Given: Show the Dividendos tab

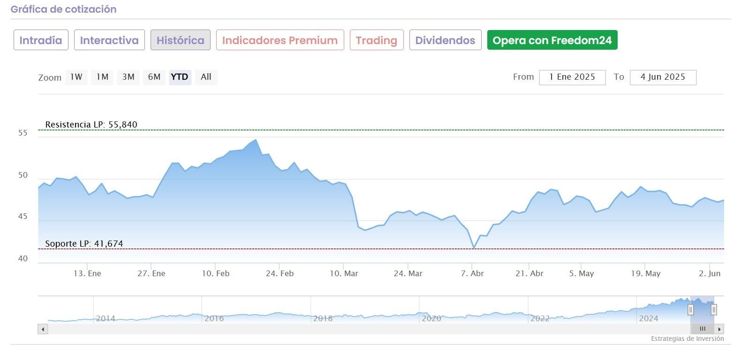Looking at the screenshot, I should [x=445, y=40].
